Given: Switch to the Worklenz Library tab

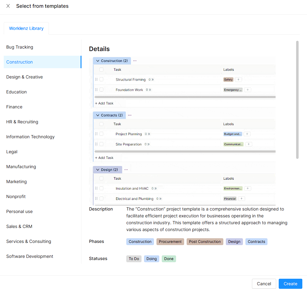Looking at the screenshot, I should tap(26, 28).
